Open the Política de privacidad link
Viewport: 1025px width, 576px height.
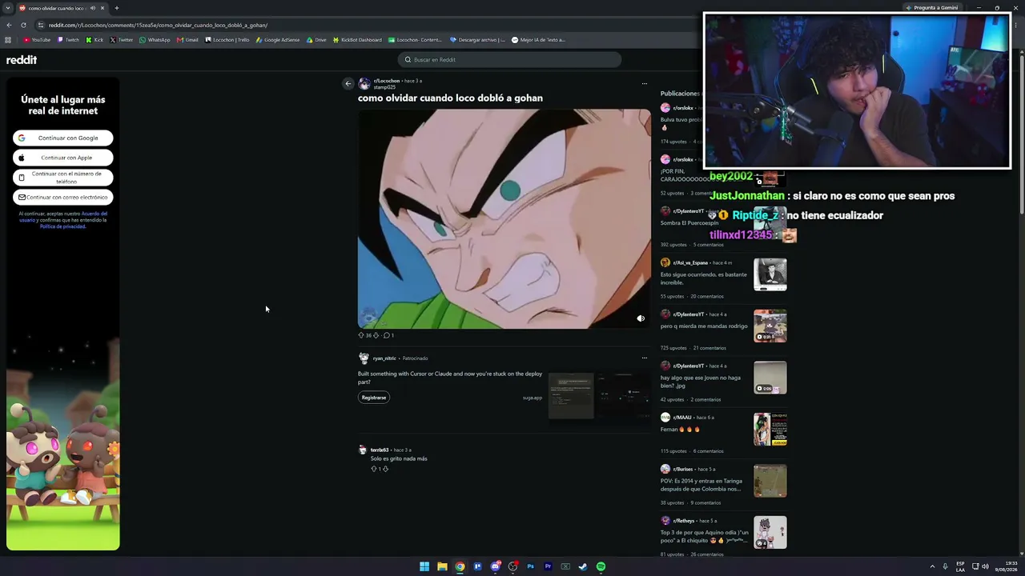pos(62,226)
